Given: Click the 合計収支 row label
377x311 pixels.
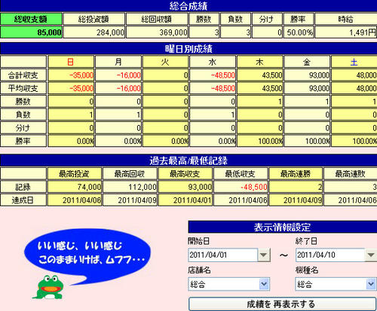Looking at the screenshot, I should (x=23, y=75).
